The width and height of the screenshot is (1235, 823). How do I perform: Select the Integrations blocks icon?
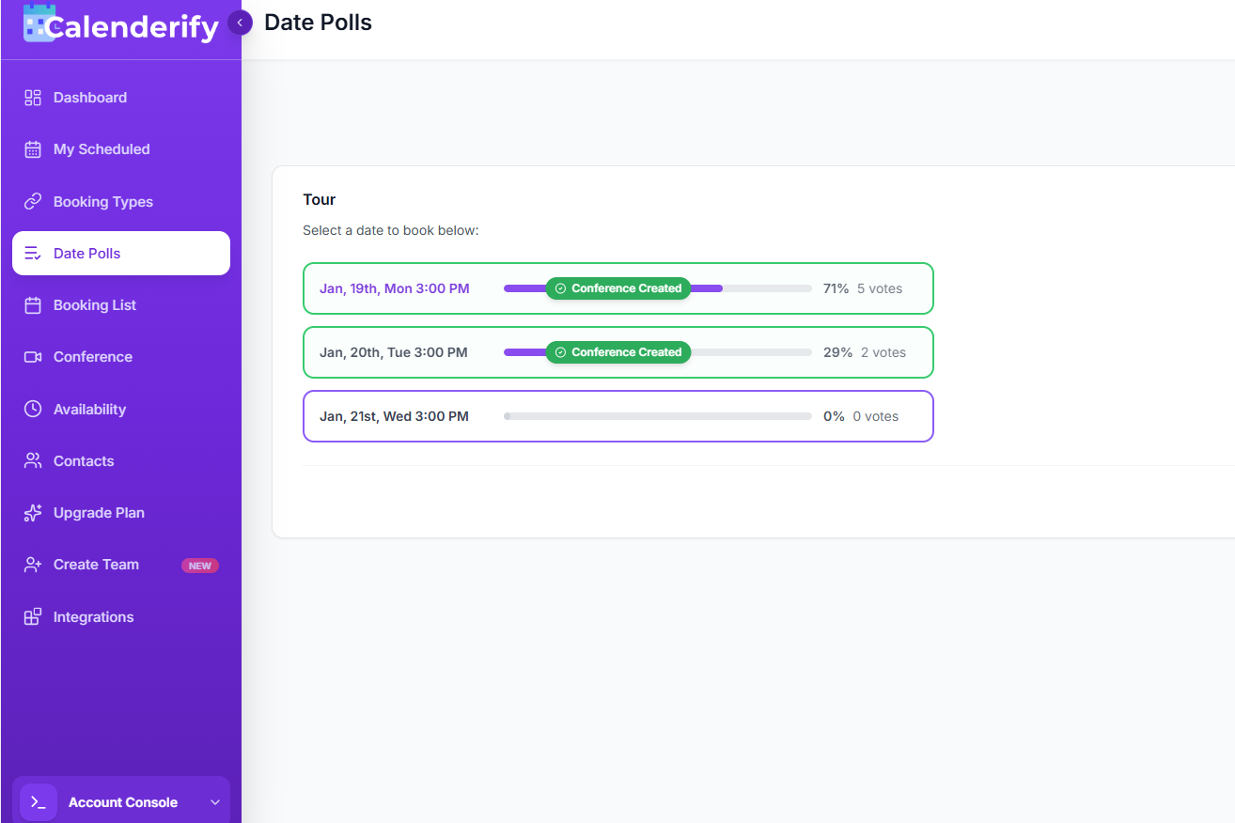(33, 616)
